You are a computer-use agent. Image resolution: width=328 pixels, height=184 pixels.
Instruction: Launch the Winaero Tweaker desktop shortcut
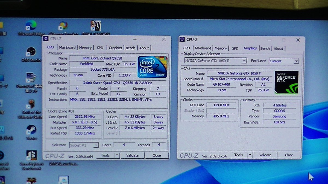[63, 28]
